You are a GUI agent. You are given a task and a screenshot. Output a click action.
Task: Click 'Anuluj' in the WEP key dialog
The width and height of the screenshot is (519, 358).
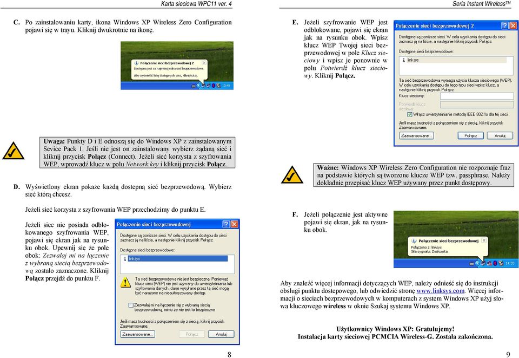tap(500, 135)
